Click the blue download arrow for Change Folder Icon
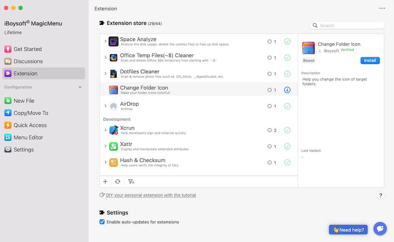Viewport: 394px width, 242px height. [287, 90]
